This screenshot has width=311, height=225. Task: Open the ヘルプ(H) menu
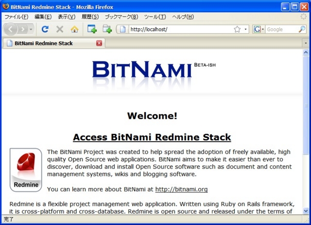183,17
